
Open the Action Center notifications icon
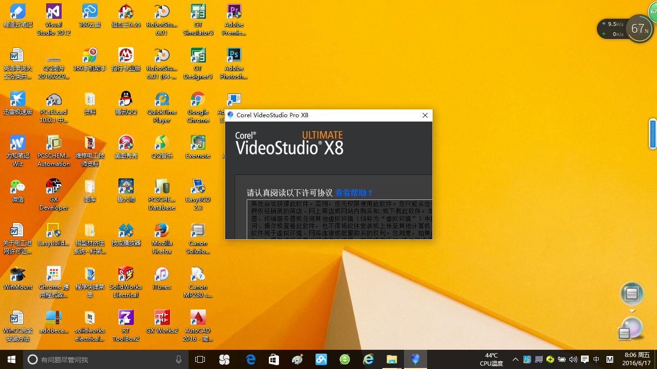click(x=585, y=359)
